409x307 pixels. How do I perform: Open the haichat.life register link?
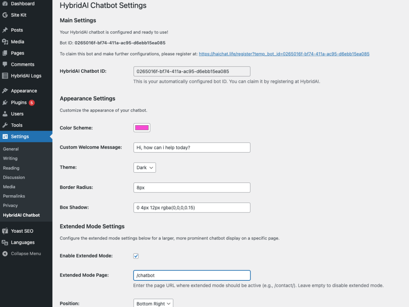[x=284, y=54]
